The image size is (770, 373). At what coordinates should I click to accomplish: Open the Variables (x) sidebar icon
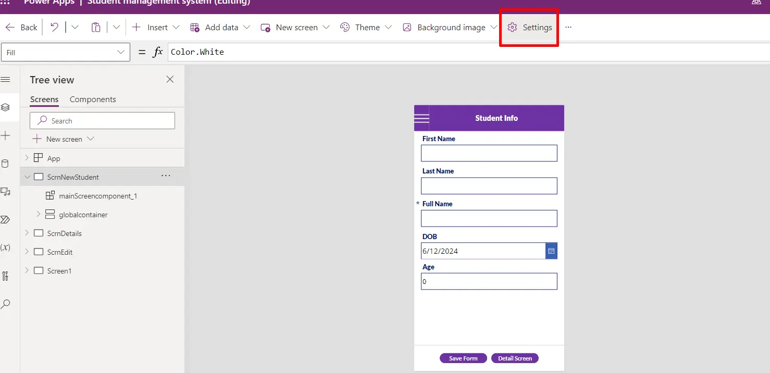click(5, 247)
